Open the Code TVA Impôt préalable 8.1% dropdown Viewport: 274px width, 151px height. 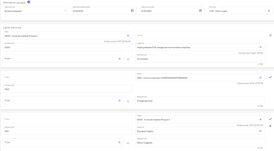tap(197, 47)
